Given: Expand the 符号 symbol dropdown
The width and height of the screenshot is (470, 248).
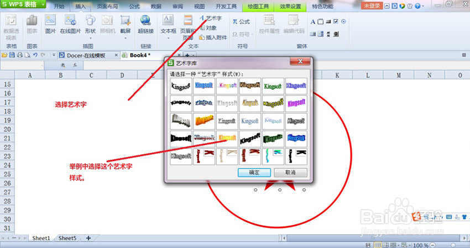Looking at the screenshot, I should pos(252,34).
